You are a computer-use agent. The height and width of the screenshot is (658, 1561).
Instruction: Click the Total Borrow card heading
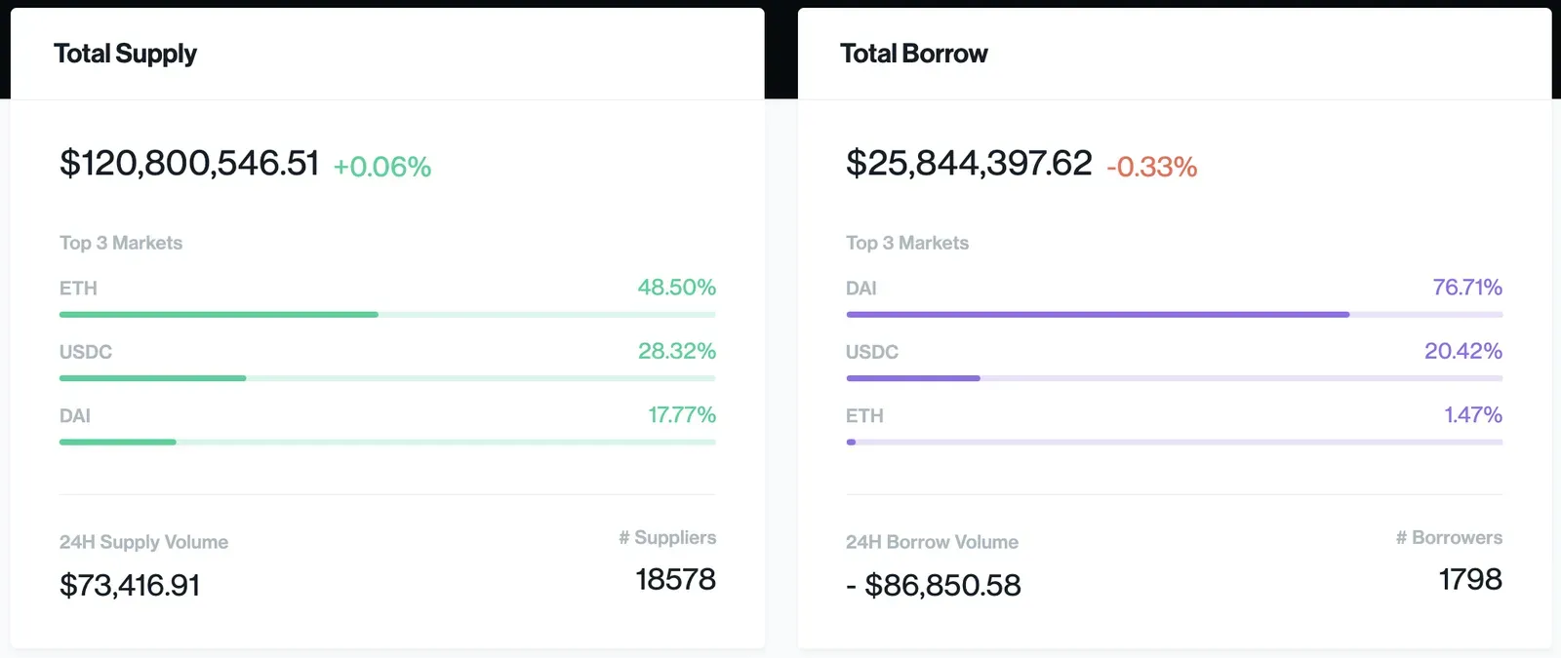click(914, 54)
